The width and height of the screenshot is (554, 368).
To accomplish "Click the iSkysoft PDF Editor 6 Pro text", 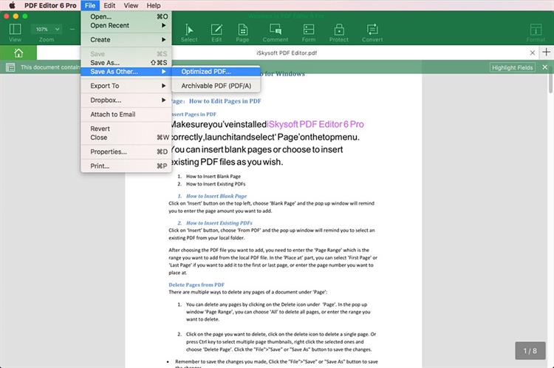I will pos(315,124).
